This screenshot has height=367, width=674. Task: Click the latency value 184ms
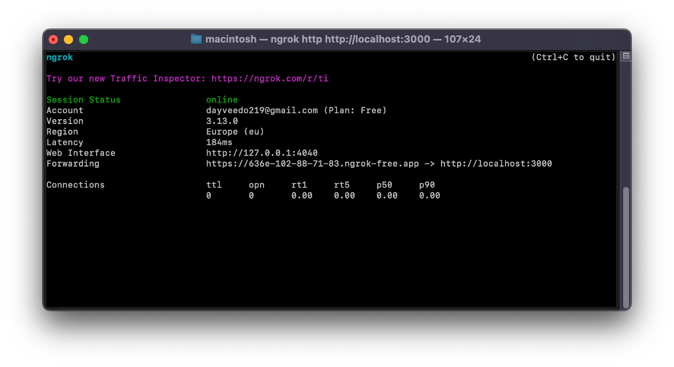tap(219, 142)
